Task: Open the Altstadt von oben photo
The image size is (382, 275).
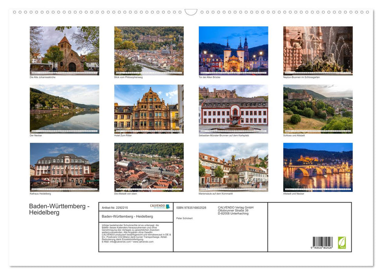Action: pyautogui.click(x=149, y=167)
